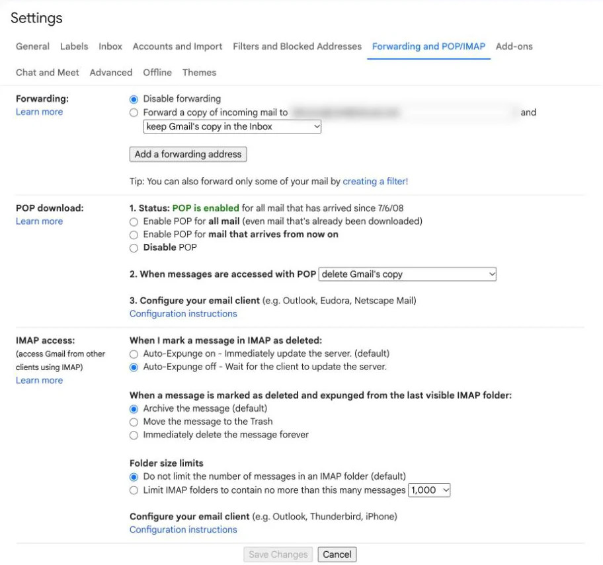Switch to the Labels tab

pos(74,46)
